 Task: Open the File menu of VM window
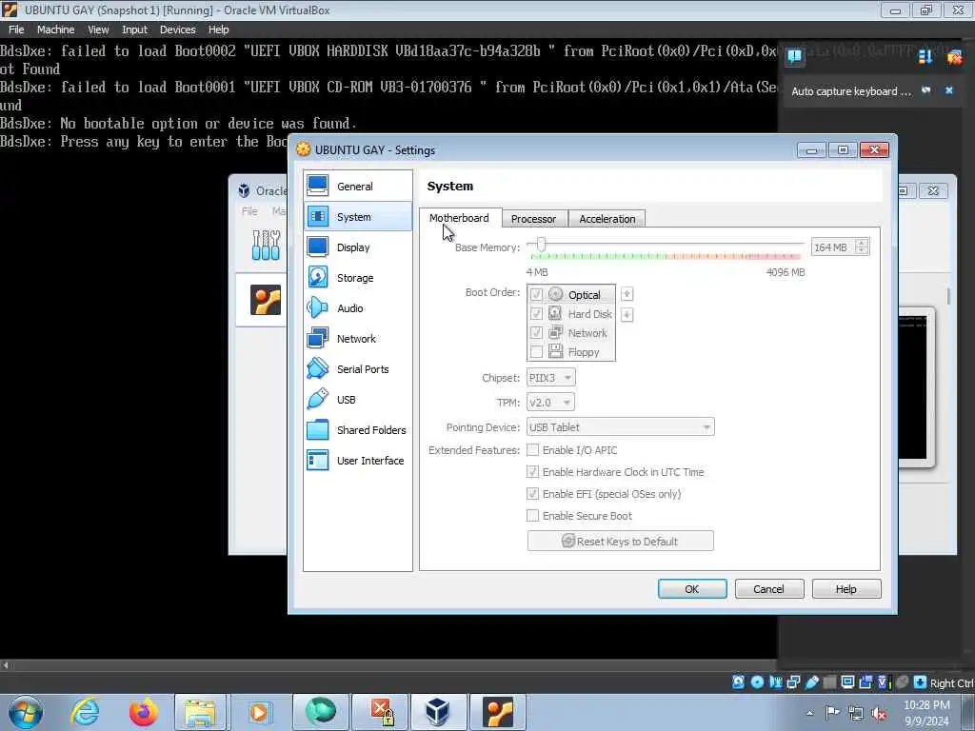click(x=16, y=30)
